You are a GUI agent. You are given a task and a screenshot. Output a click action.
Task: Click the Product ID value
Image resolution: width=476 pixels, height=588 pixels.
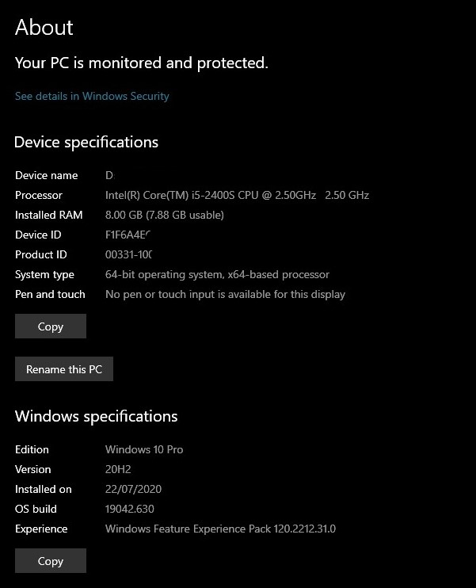point(128,254)
